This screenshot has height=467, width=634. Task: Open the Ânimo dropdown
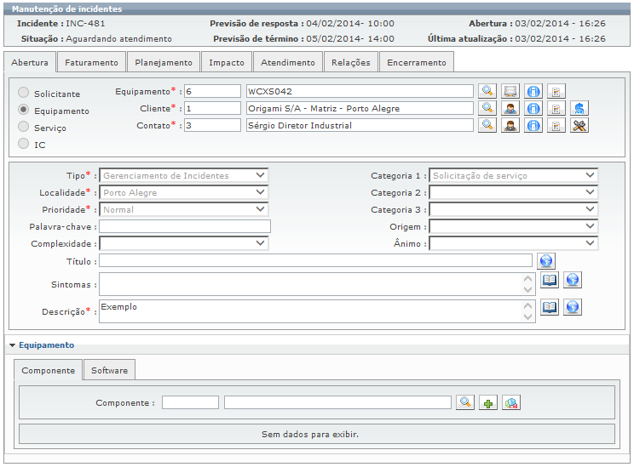click(513, 243)
